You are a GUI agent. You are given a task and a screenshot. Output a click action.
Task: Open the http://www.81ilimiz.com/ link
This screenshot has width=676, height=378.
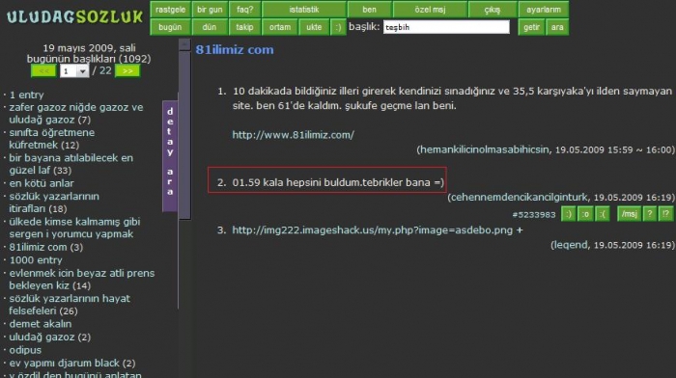pyautogui.click(x=294, y=135)
